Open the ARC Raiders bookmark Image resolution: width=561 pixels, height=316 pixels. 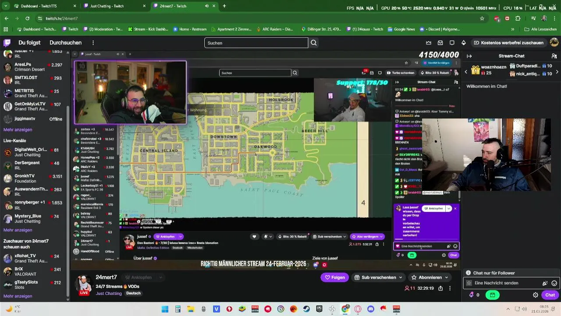[x=274, y=29]
